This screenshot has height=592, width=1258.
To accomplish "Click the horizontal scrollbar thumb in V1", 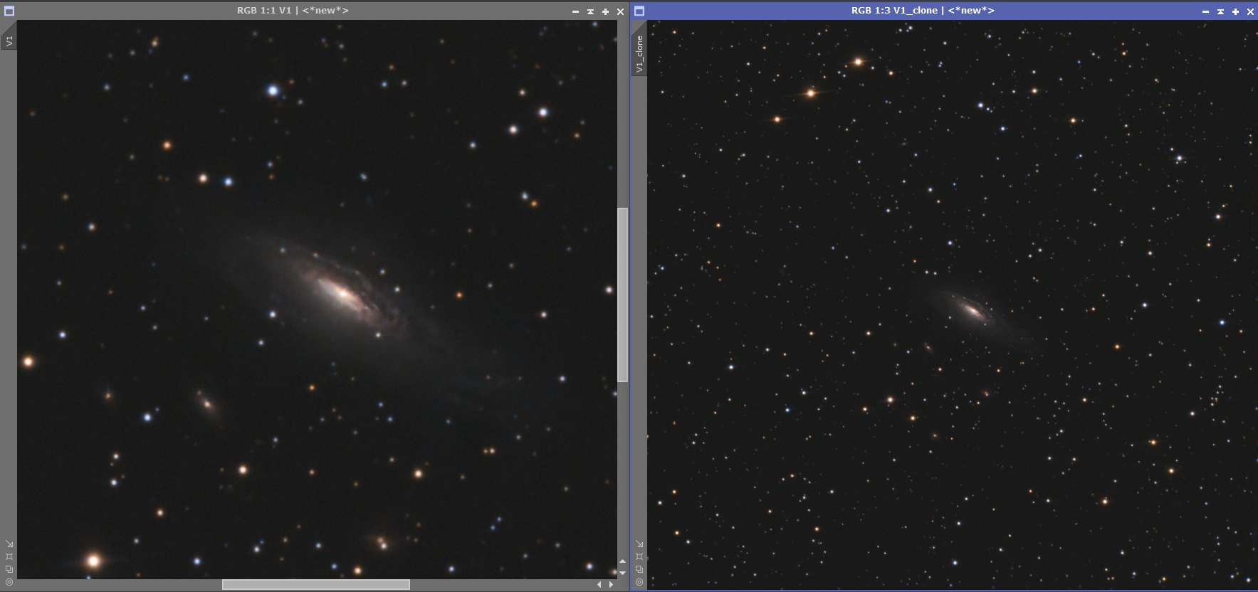I will 316,585.
